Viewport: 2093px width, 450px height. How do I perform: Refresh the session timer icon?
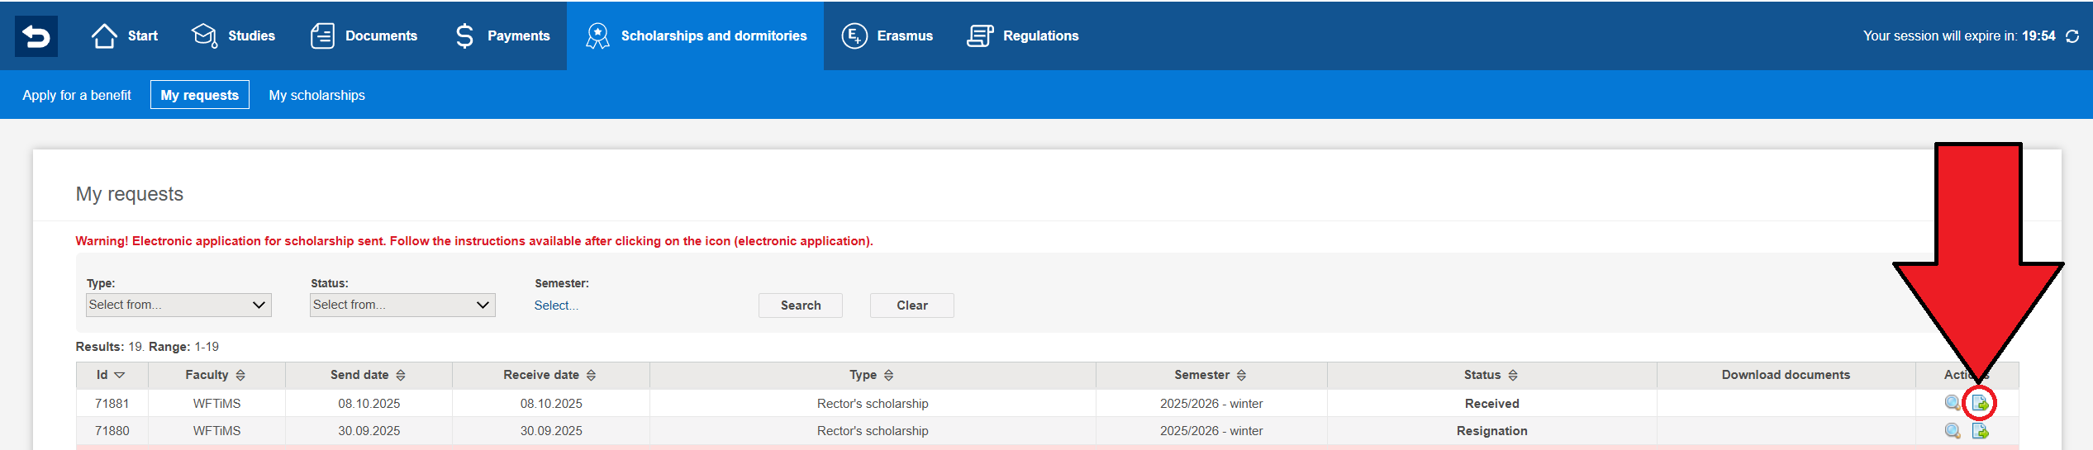2072,36
